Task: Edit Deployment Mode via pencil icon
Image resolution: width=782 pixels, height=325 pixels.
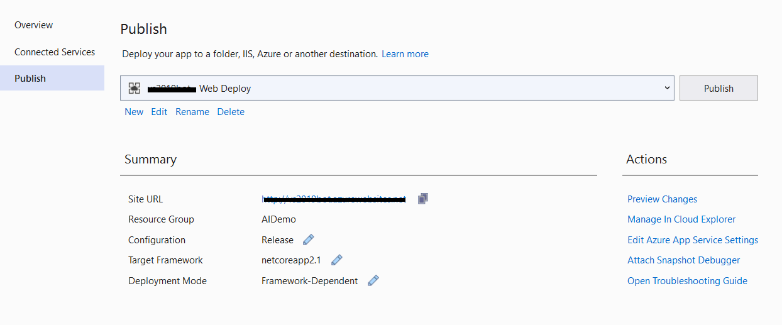Action: click(373, 280)
